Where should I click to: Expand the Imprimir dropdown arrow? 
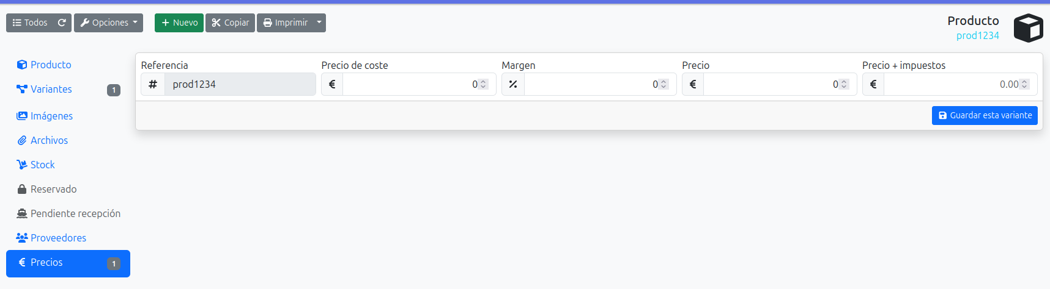tap(319, 23)
